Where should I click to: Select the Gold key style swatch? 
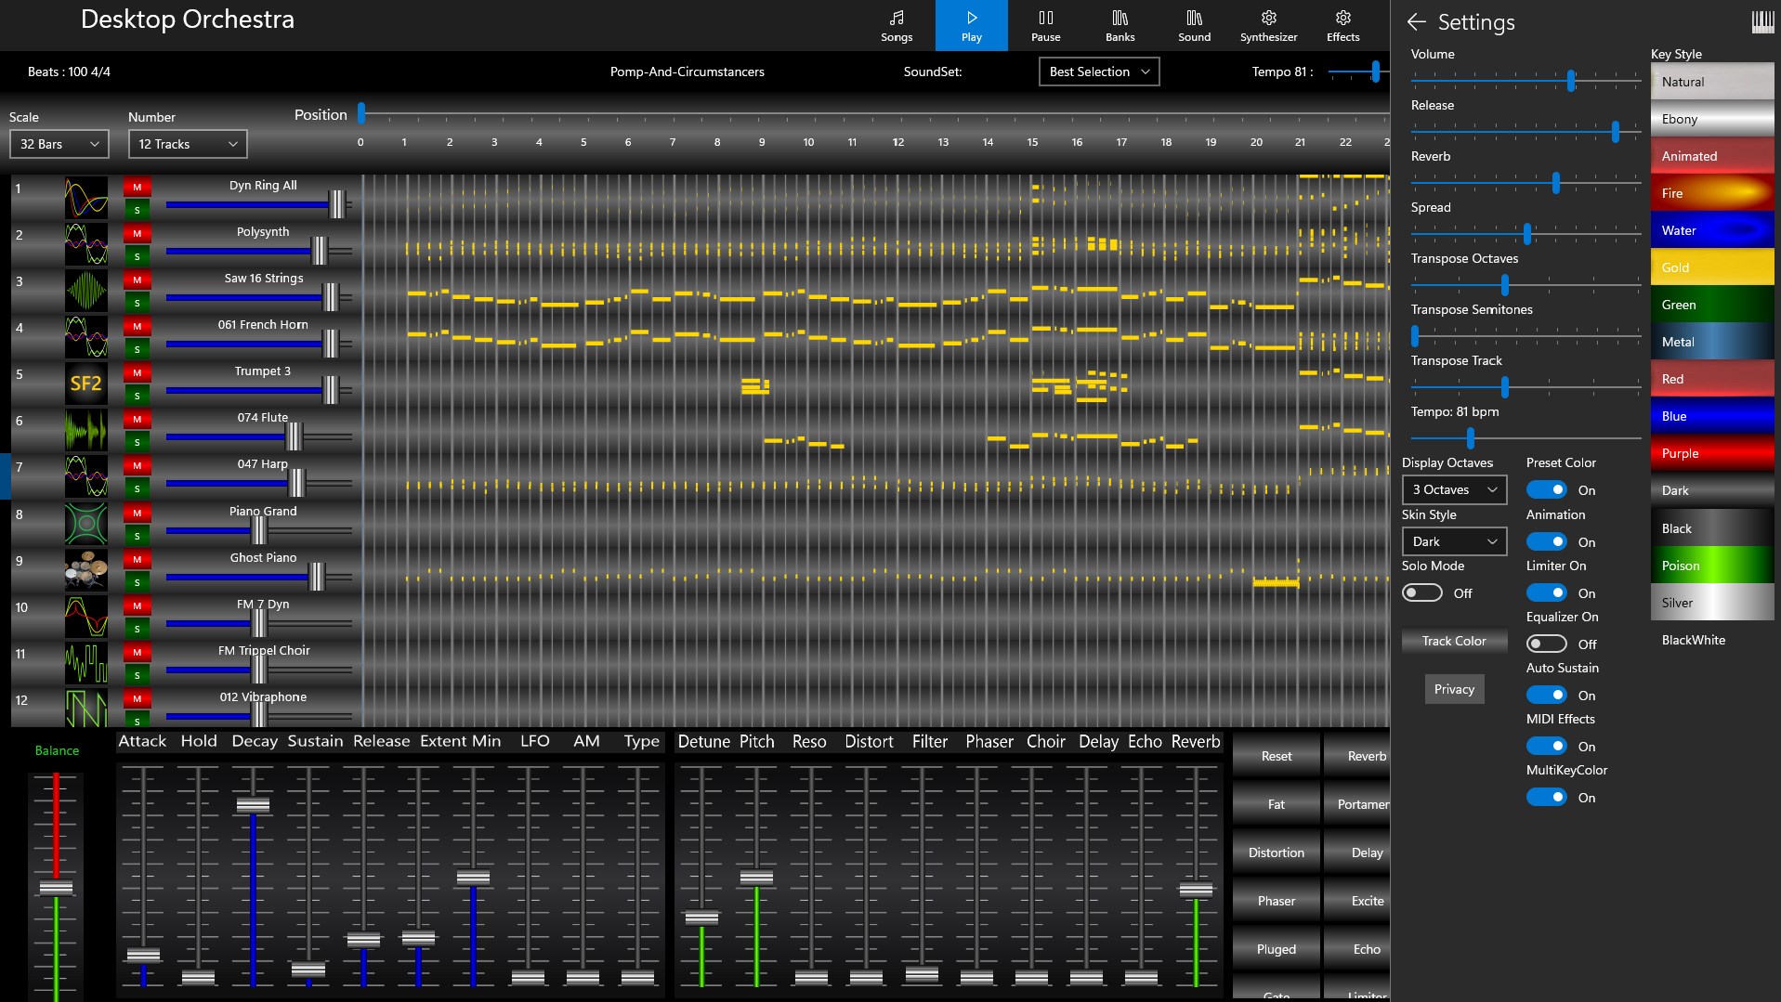(x=1712, y=267)
